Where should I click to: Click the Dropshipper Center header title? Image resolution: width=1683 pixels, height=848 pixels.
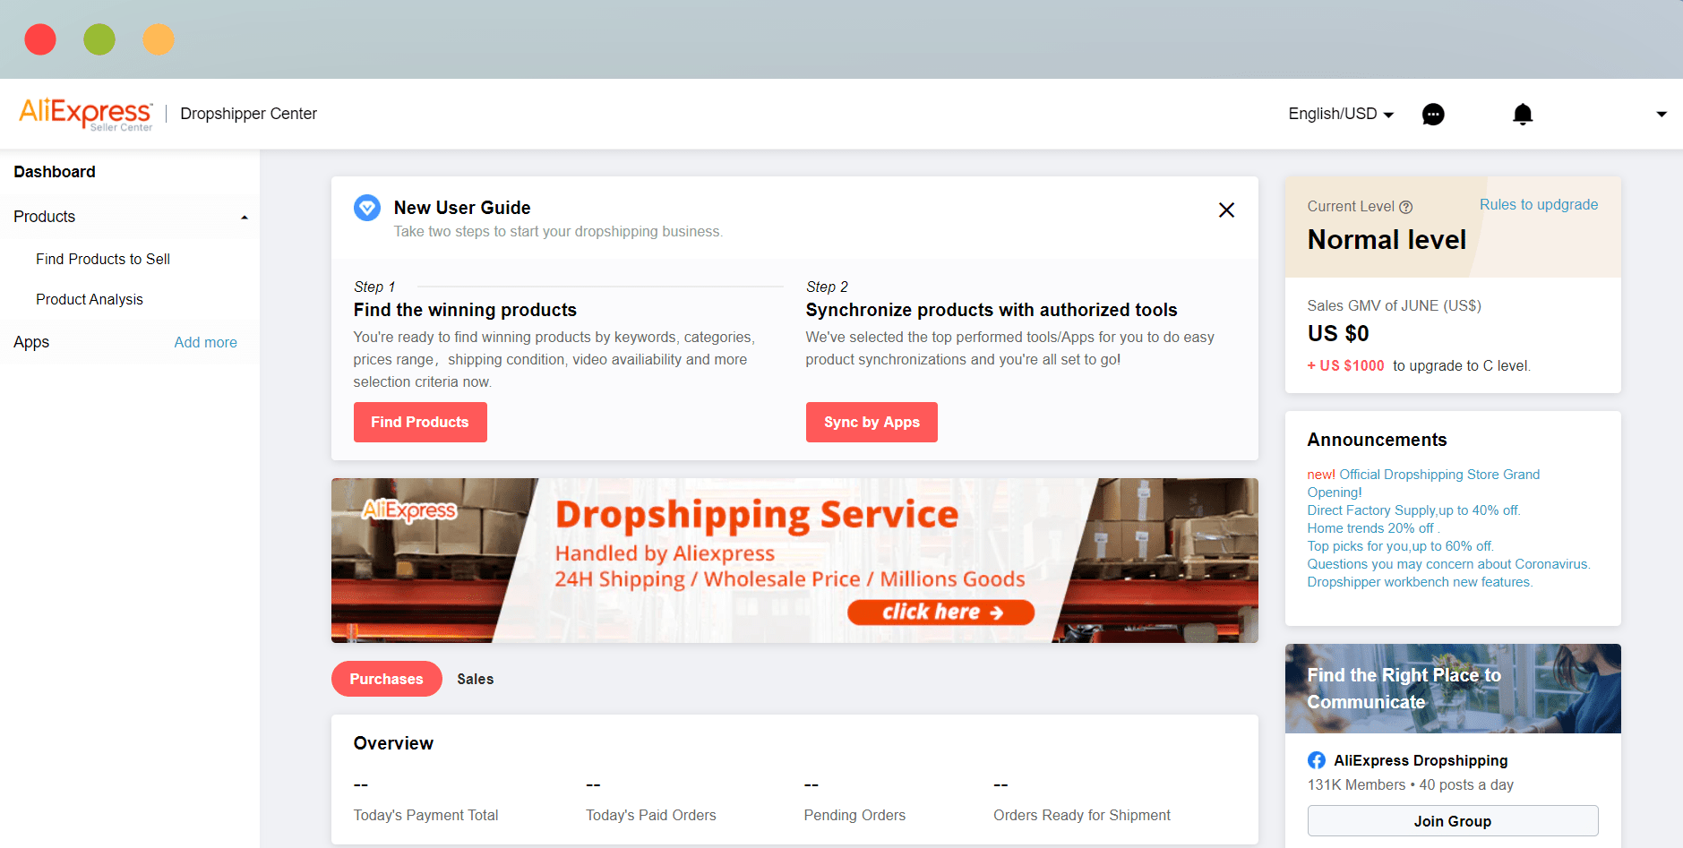248,114
